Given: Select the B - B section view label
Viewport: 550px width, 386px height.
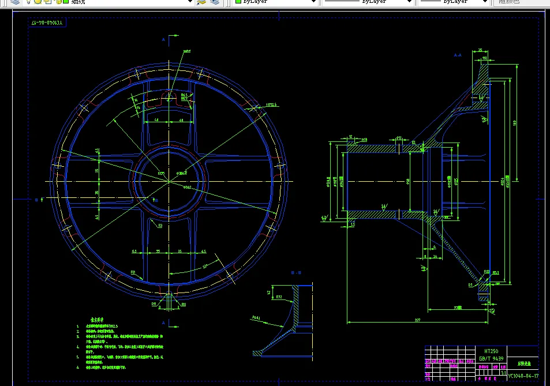Looking at the screenshot, I should 296,273.
